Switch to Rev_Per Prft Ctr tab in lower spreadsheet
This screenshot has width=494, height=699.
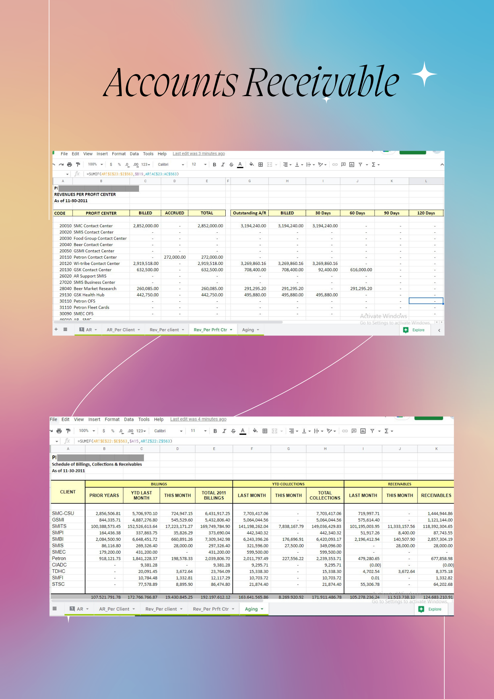213,609
